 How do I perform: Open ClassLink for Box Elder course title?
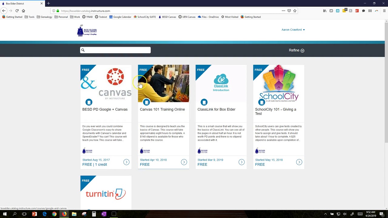pos(216,109)
